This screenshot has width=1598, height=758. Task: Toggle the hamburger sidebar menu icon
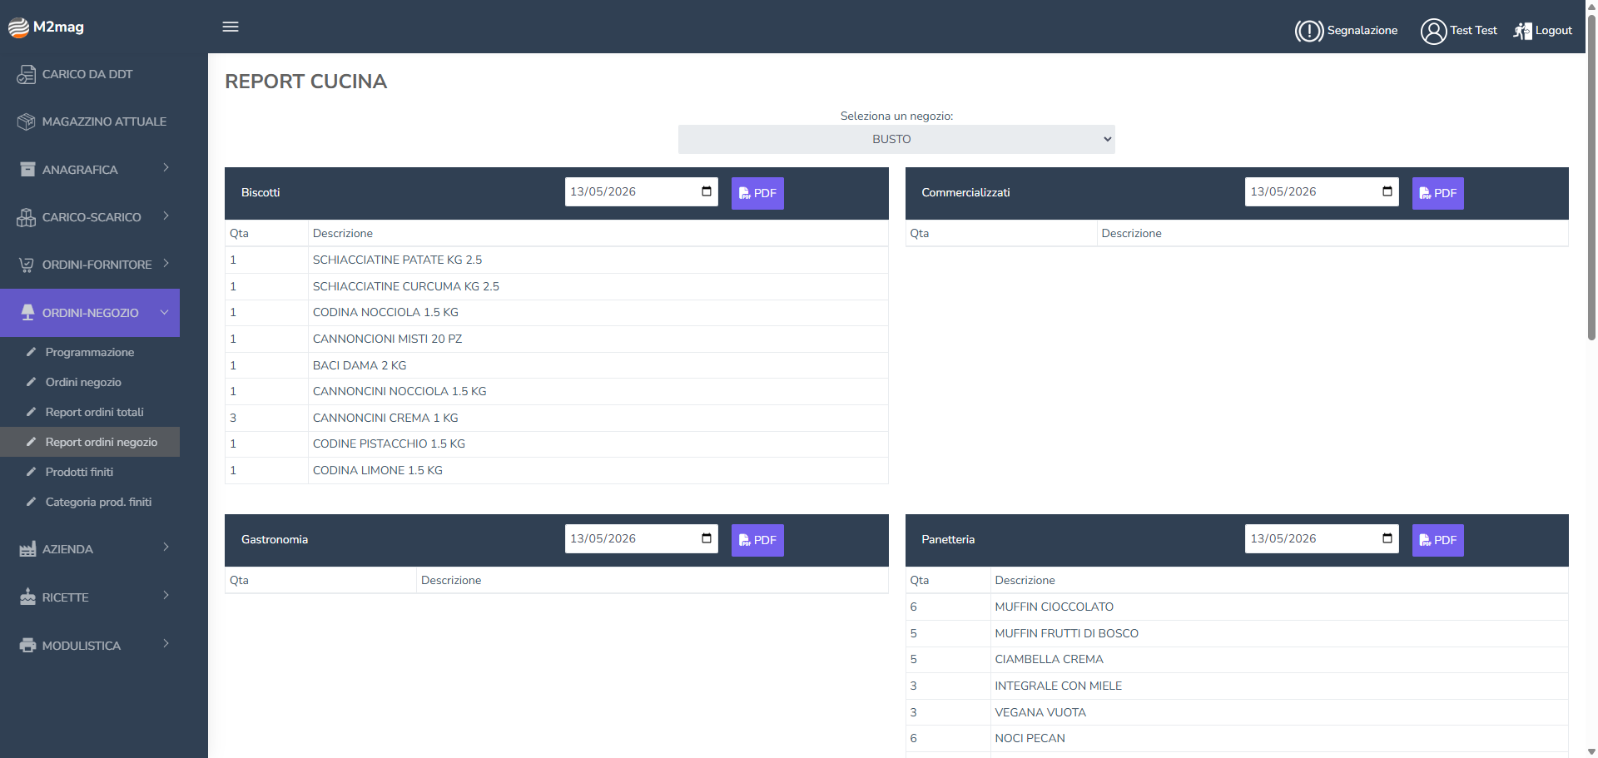pyautogui.click(x=231, y=27)
